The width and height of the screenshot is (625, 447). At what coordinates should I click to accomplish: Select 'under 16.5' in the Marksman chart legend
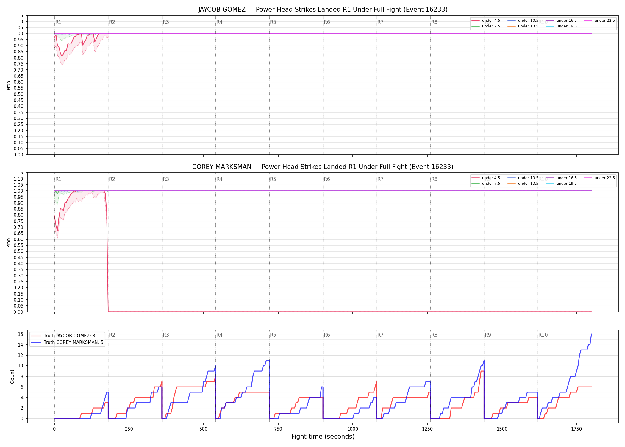[562, 178]
